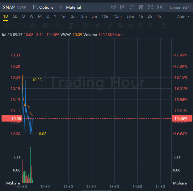This screenshot has width=193, height=191.
Task: Click the Volume 149.13KShare readout
Action: point(103,35)
